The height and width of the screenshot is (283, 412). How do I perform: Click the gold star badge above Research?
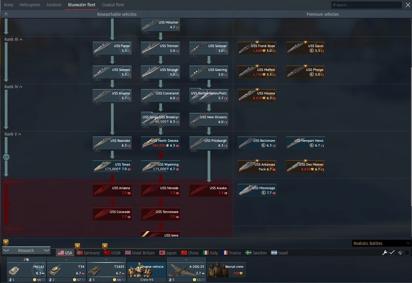(6, 242)
